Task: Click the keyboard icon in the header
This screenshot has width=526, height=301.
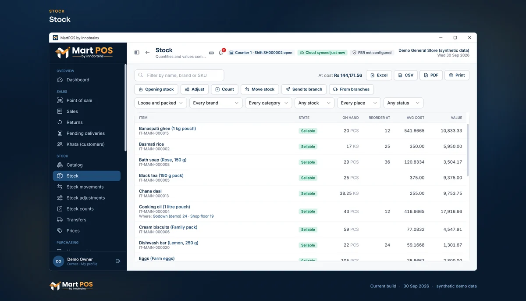Action: [211, 53]
